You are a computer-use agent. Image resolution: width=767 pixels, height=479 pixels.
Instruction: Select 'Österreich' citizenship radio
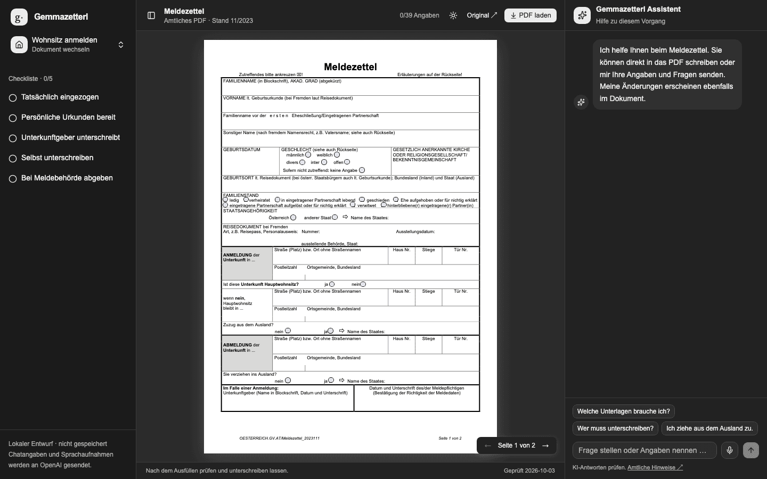[293, 217]
